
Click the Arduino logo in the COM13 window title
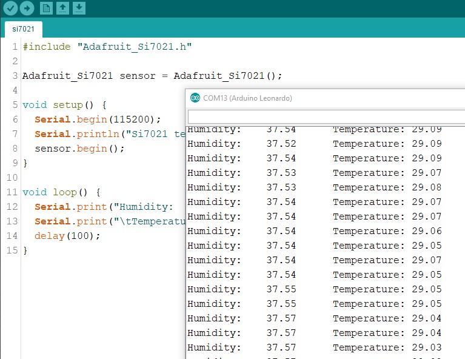click(195, 98)
